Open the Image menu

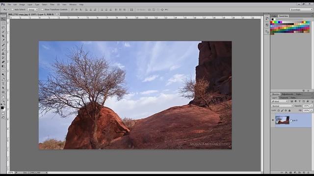tap(22, 4)
